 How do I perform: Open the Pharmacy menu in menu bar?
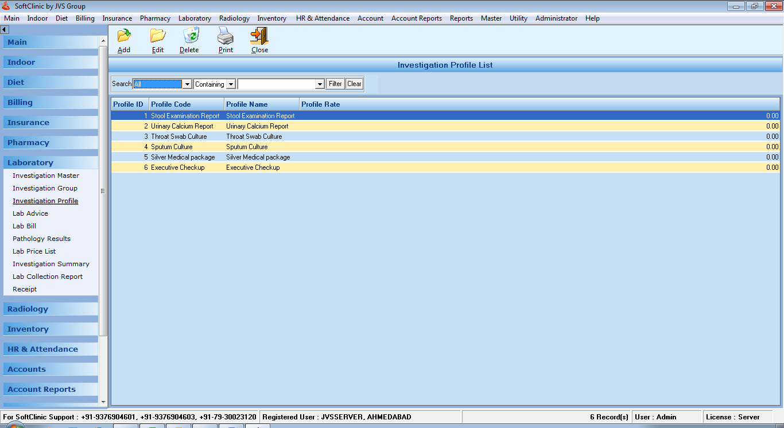155,18
